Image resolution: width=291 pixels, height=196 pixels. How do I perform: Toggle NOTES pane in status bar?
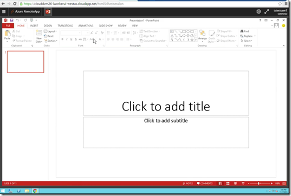187,184
